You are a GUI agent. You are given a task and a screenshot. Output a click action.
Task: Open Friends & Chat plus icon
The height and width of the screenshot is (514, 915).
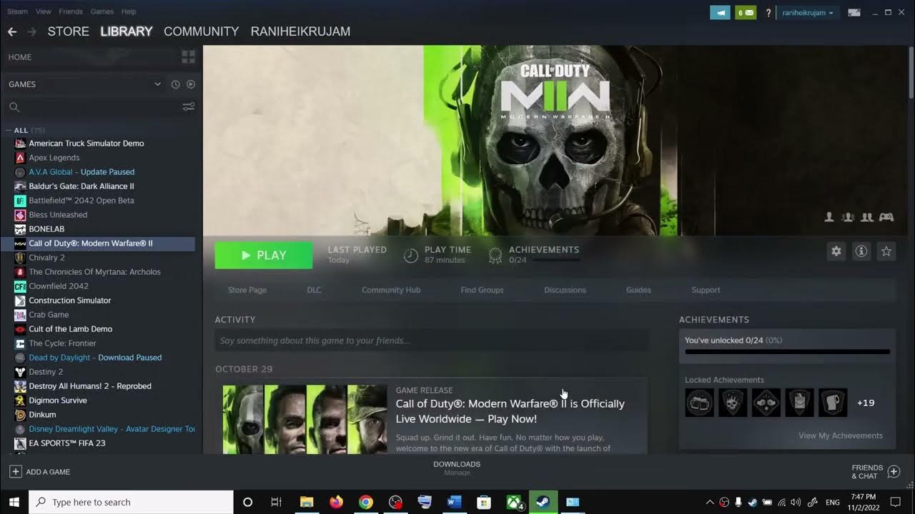(894, 472)
